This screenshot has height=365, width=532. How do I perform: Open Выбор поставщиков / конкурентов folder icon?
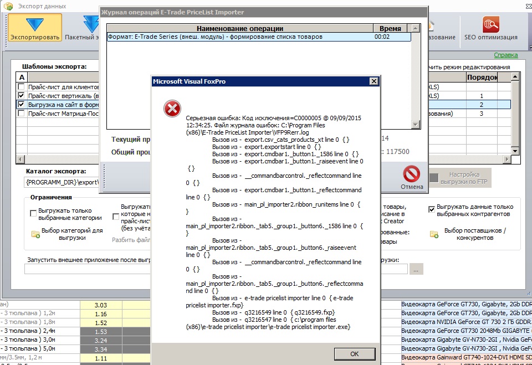(x=434, y=234)
